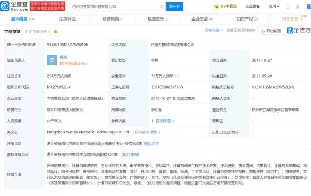Select 成立日期 value 2015-10-27

262,60
